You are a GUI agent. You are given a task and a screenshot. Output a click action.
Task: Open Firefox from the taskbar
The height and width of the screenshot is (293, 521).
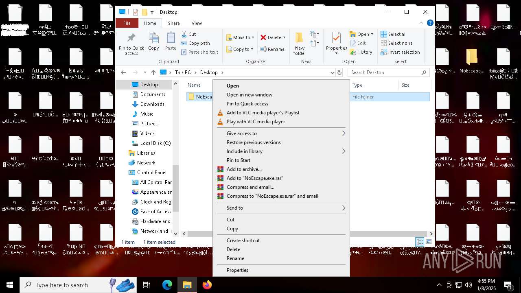point(207,285)
